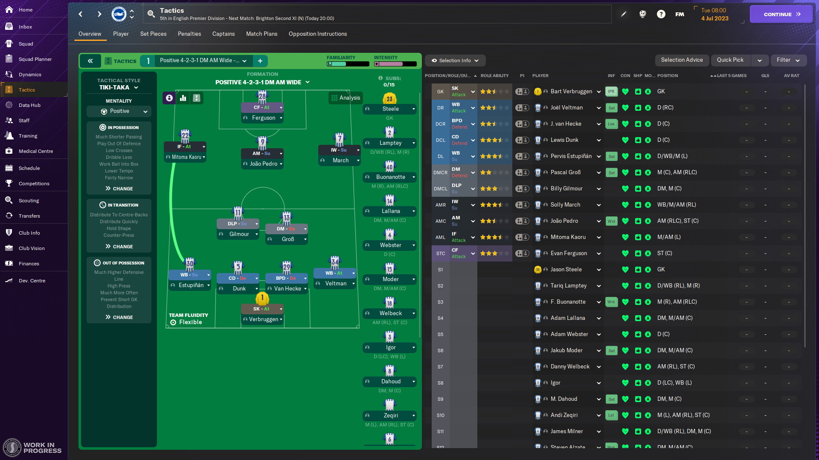
Task: Select the Player tactics tab
Action: [120, 34]
